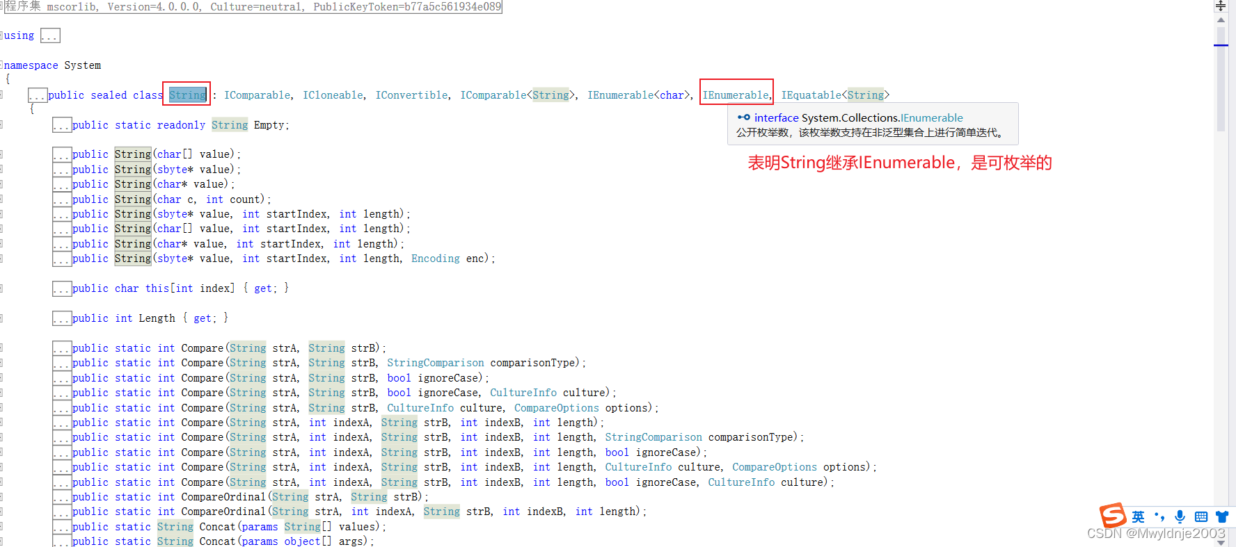
Task: Expand collapsed block before Compare(String strA, String strB)
Action: pyautogui.click(x=62, y=348)
